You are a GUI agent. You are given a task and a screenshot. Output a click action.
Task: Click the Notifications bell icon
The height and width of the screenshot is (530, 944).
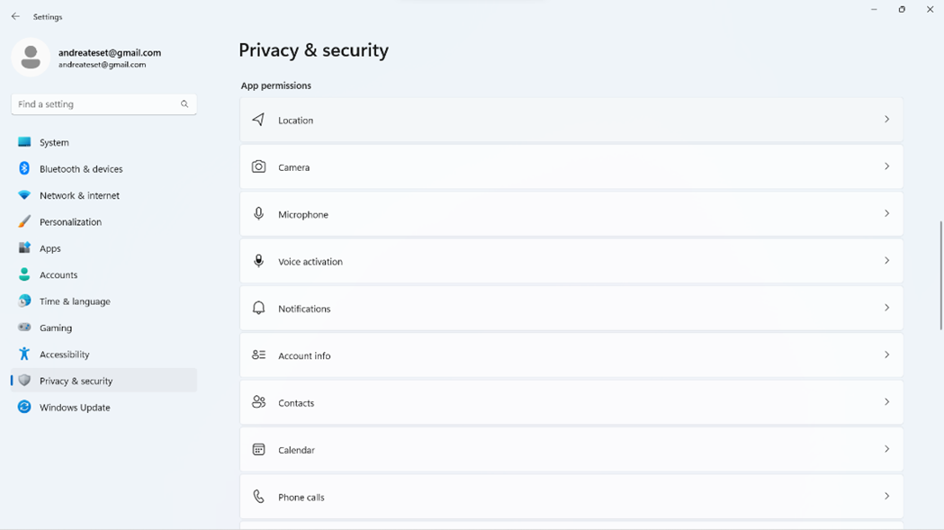(x=258, y=308)
